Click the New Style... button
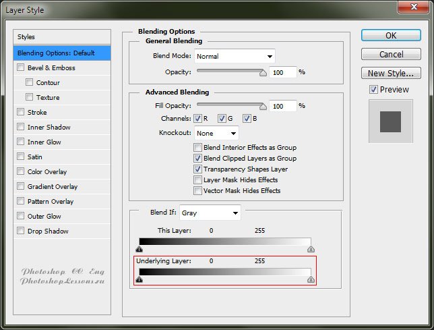The width and height of the screenshot is (434, 330). (391, 74)
